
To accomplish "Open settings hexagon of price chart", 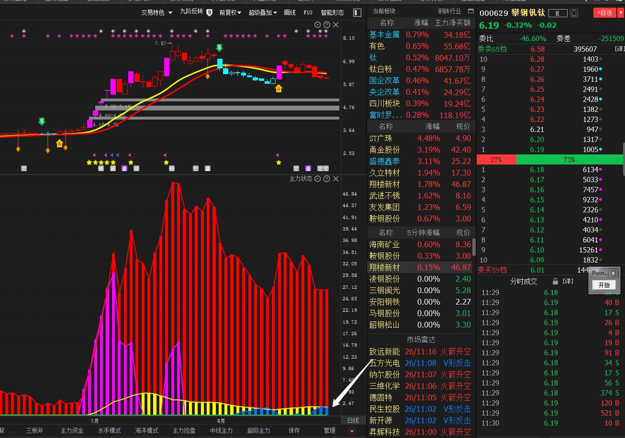I will (x=318, y=25).
